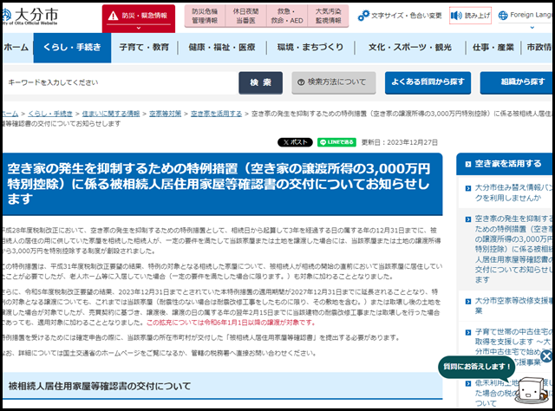Open 大気汚染監視情報 link

pyautogui.click(x=328, y=16)
